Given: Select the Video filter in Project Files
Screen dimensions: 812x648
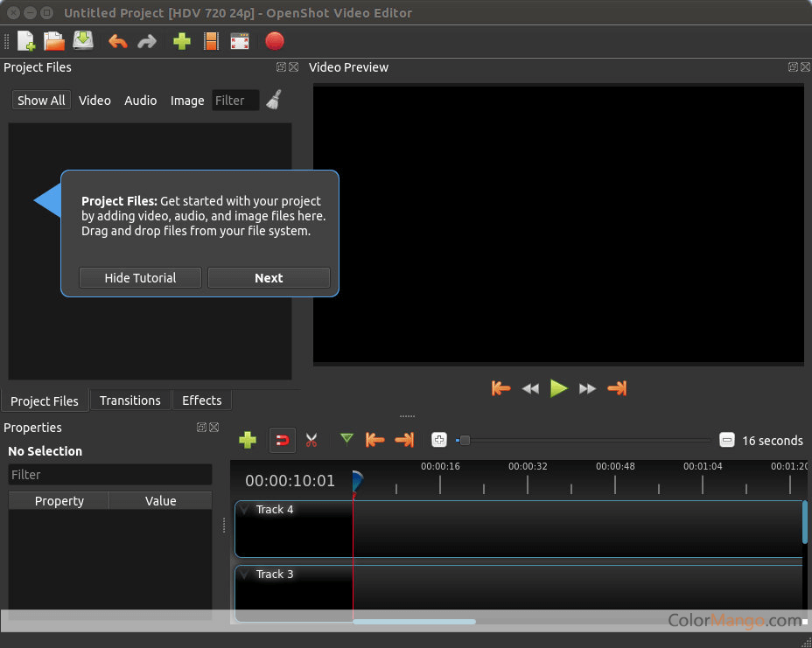Looking at the screenshot, I should click(x=94, y=101).
